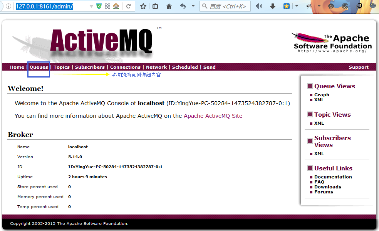The width and height of the screenshot is (379, 231).
Task: Open the Subscribers menu item
Action: [x=90, y=67]
